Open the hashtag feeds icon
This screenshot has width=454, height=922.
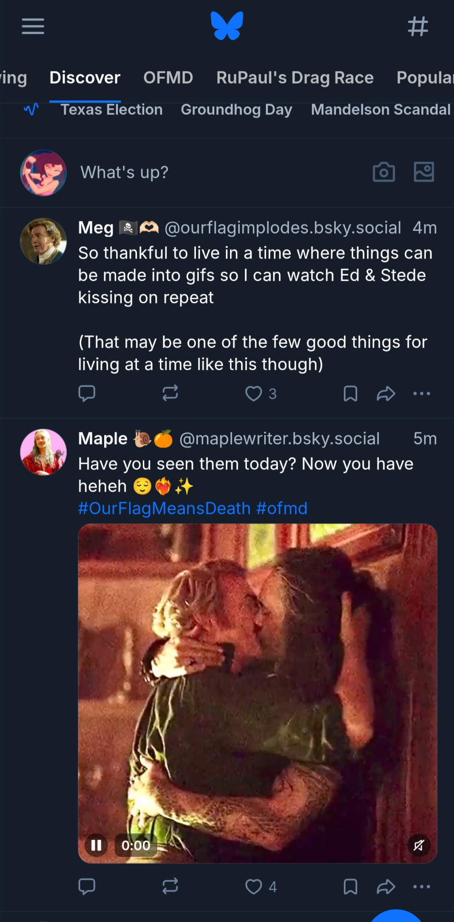tap(418, 26)
